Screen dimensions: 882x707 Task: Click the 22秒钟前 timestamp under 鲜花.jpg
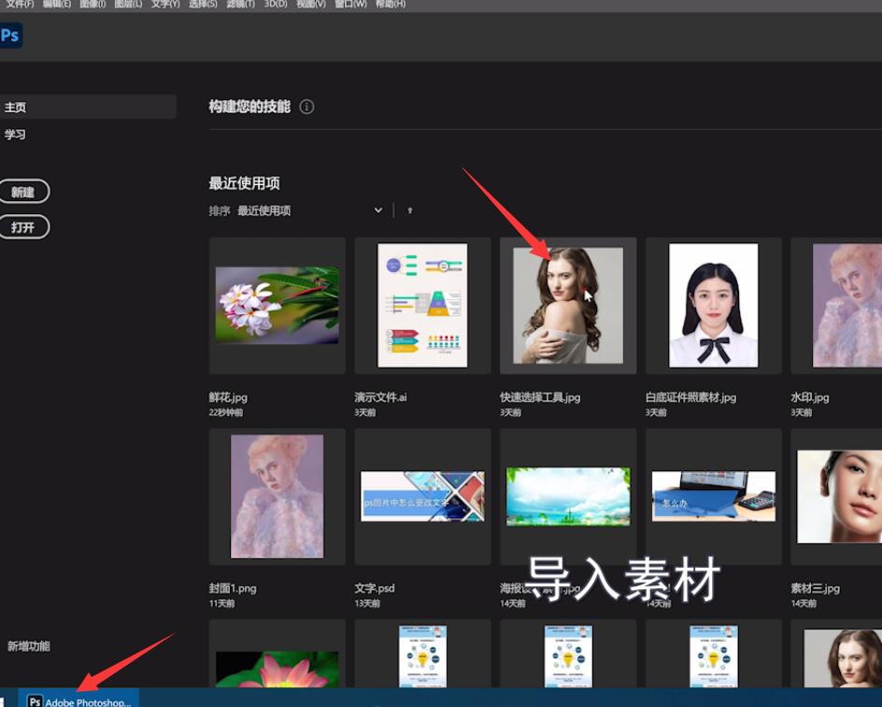point(225,412)
